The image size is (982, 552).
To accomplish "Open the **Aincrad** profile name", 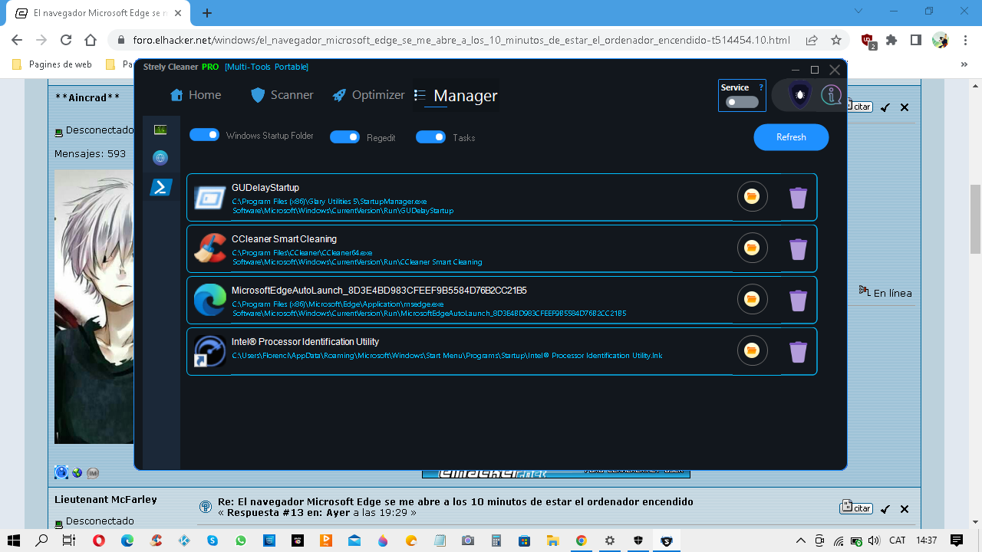I will [87, 97].
